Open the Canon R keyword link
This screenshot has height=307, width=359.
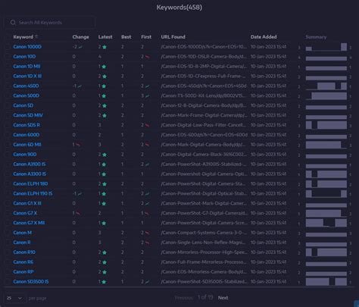tap(22, 243)
